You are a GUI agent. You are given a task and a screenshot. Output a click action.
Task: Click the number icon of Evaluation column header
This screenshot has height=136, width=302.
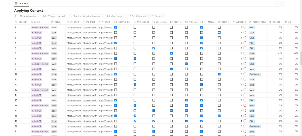click(x=234, y=22)
